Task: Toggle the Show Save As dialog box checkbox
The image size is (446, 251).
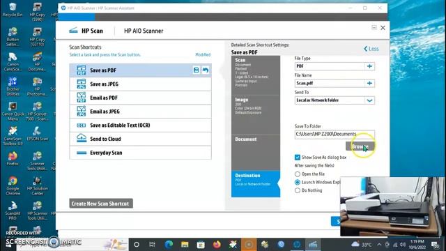Action: coord(298,158)
